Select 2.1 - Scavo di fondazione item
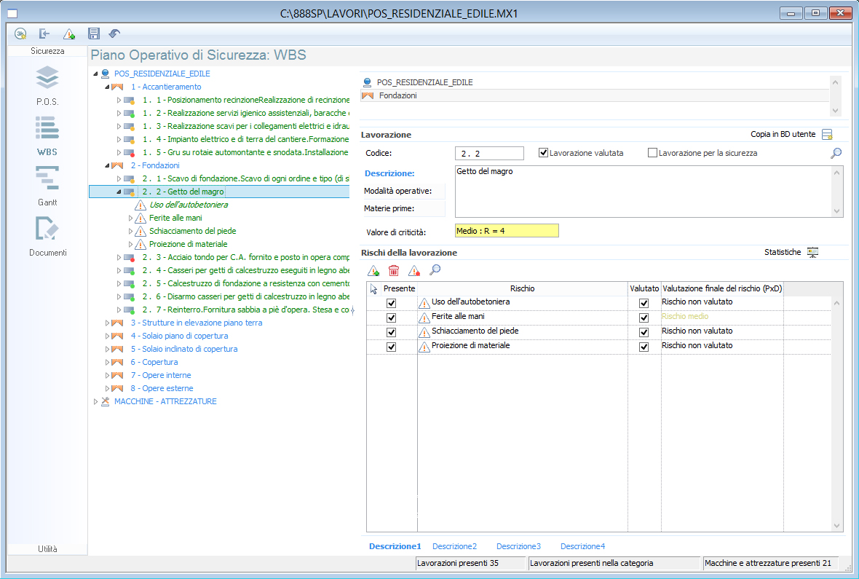Viewport: 859px width, 579px height. click(245, 178)
